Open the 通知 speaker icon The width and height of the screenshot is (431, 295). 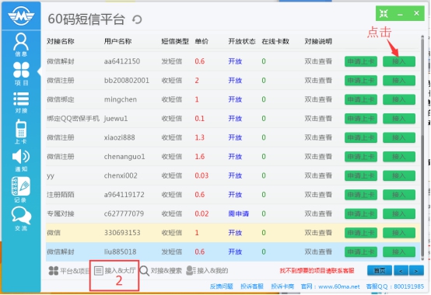[21, 160]
